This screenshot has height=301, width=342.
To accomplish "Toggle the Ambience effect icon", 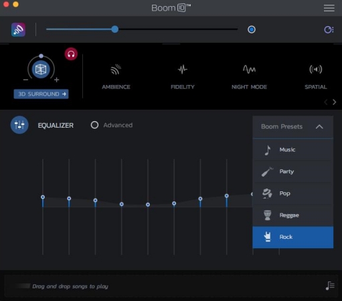I will click(116, 70).
